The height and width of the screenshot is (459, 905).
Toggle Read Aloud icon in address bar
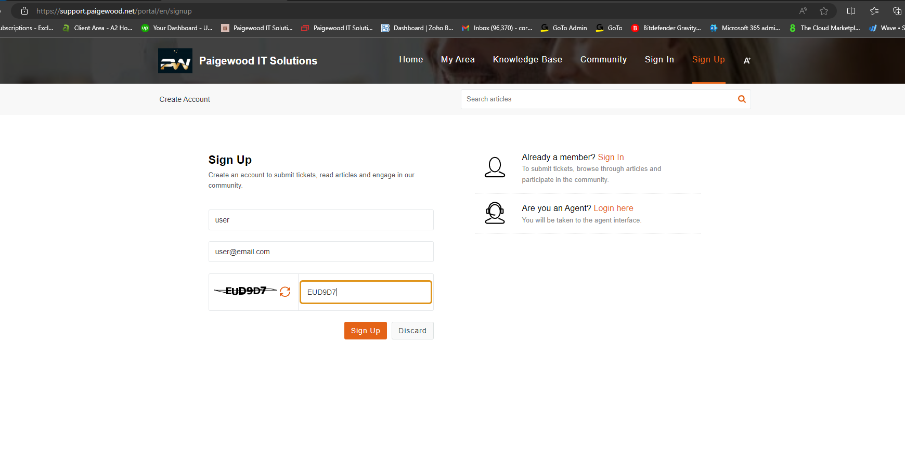tap(803, 11)
